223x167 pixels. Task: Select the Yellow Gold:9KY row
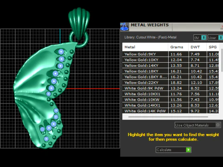[171, 54]
